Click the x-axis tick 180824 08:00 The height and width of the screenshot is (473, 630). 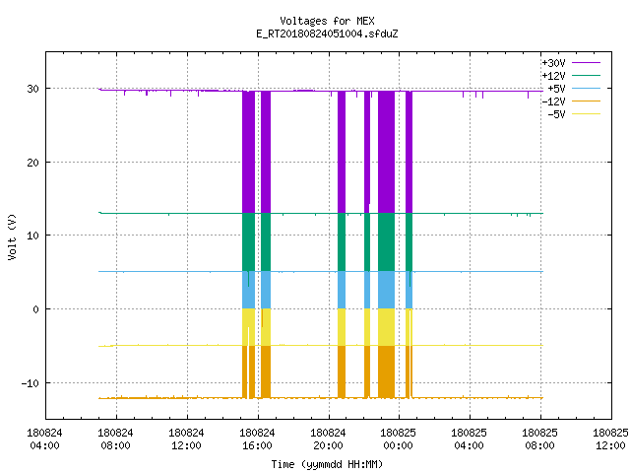tap(115, 439)
